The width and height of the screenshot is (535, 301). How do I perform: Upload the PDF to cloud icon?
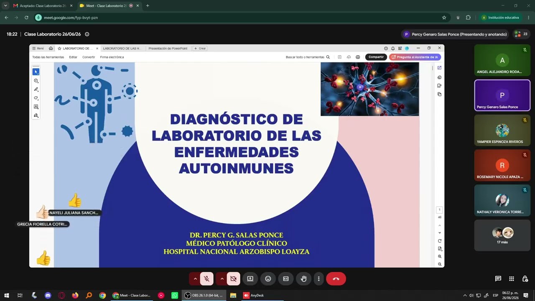click(x=349, y=57)
